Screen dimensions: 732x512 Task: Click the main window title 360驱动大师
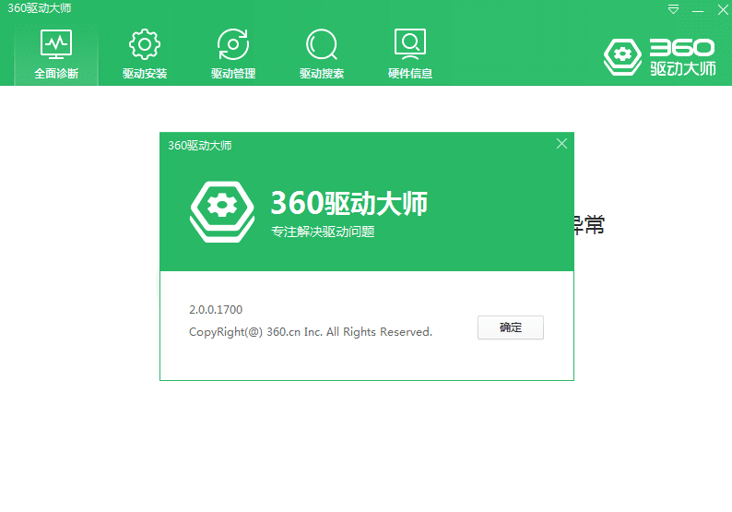click(x=39, y=8)
